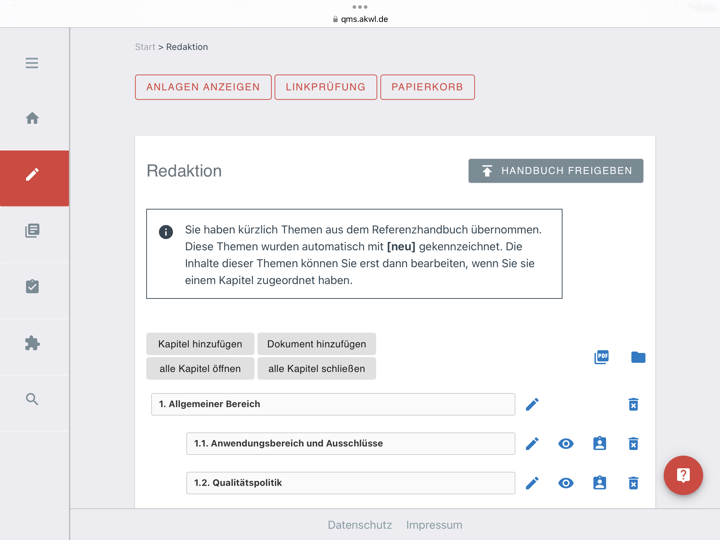720x540 pixels.
Task: Open the clipboard checklist sidebar icon
Action: tap(32, 287)
